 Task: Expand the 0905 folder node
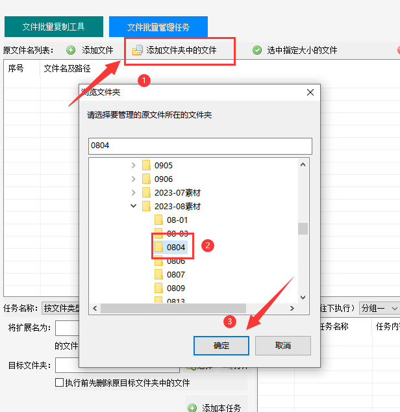pyautogui.click(x=133, y=165)
